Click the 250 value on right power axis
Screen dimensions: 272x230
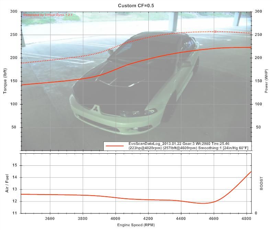(x=258, y=35)
